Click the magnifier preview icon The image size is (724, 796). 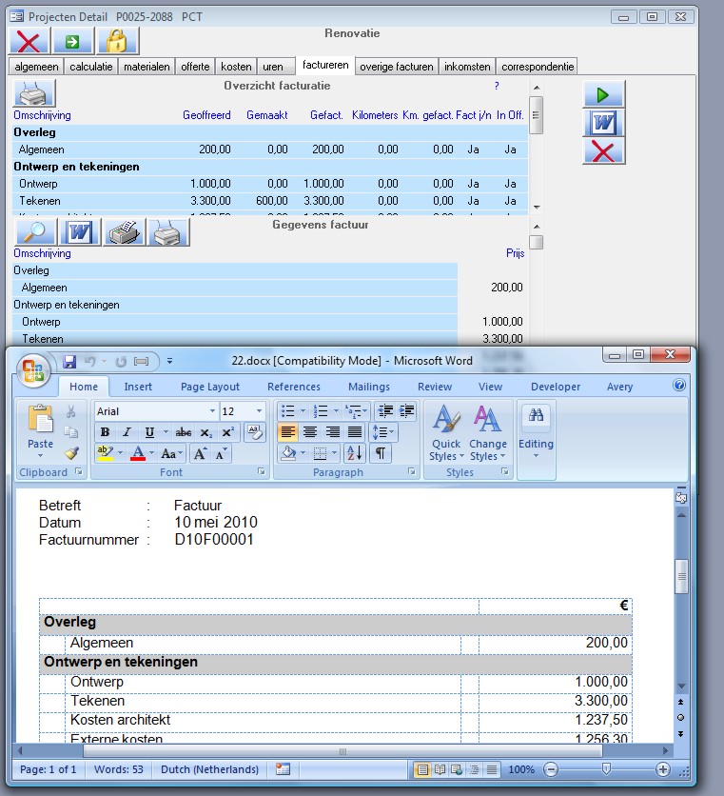34,232
